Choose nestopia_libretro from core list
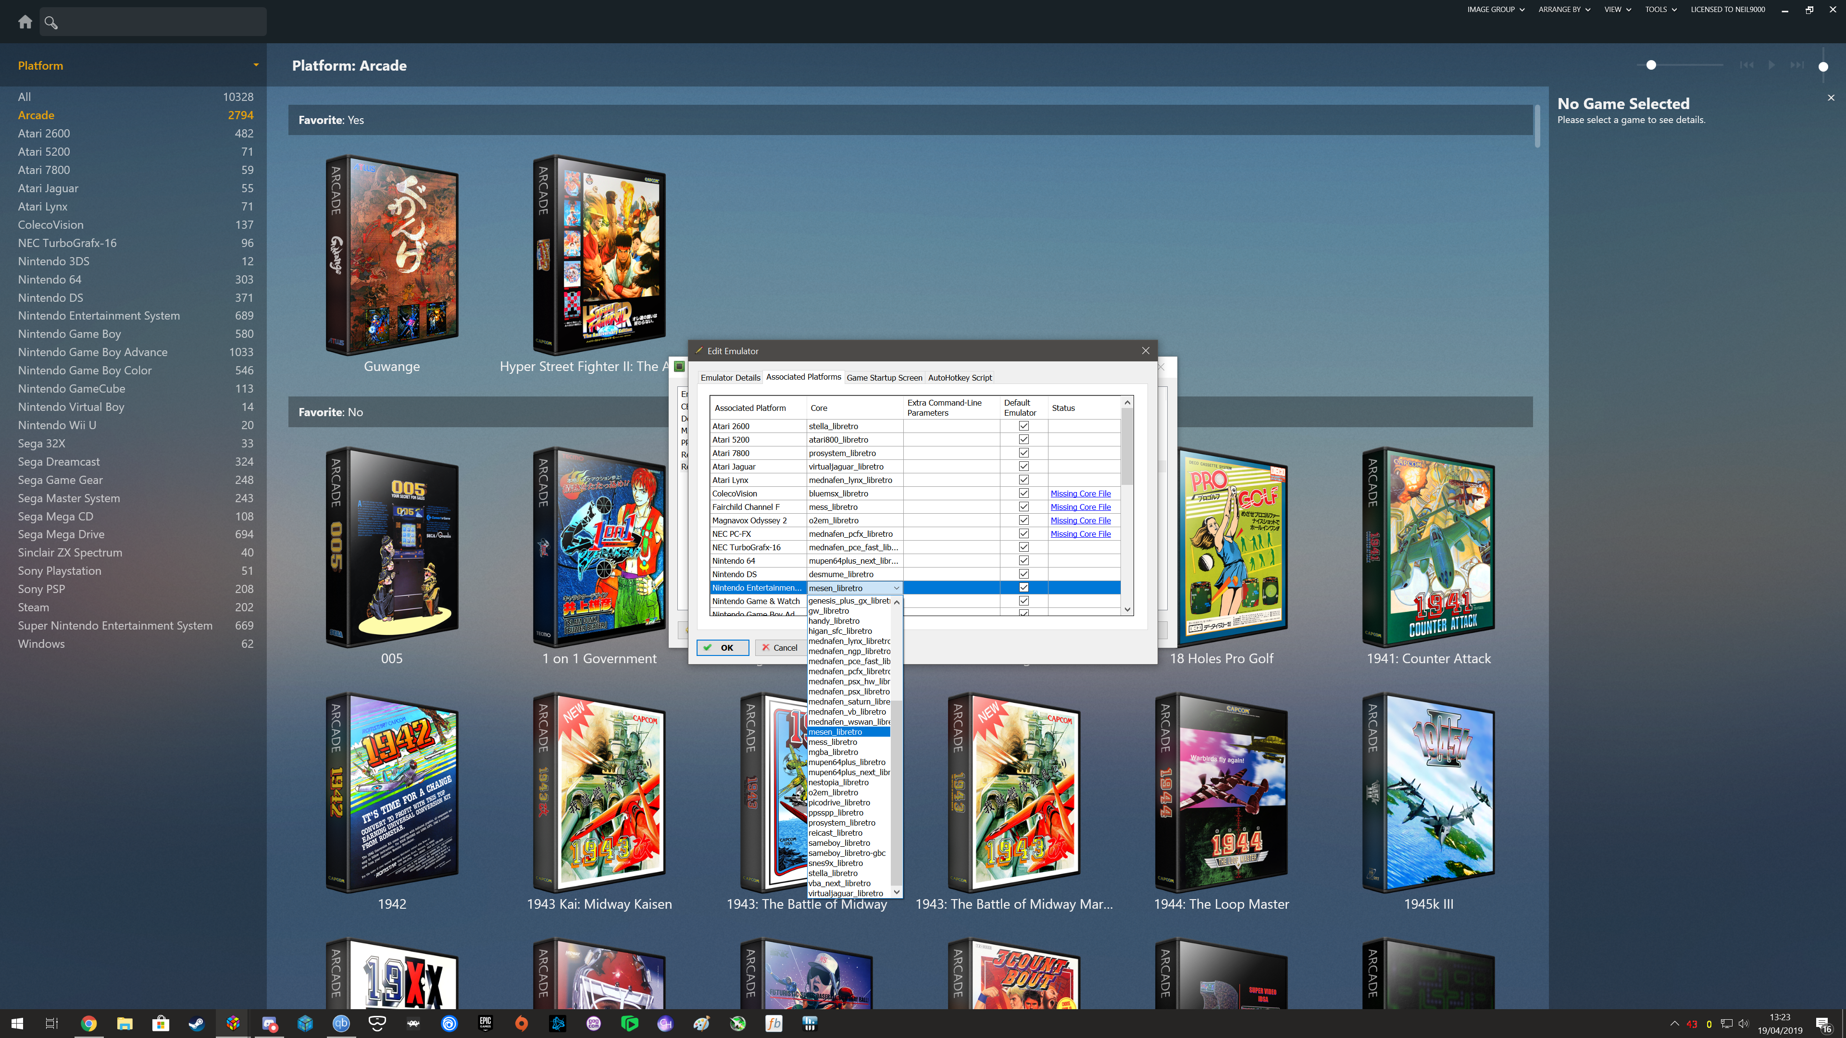The height and width of the screenshot is (1038, 1846). [x=848, y=782]
